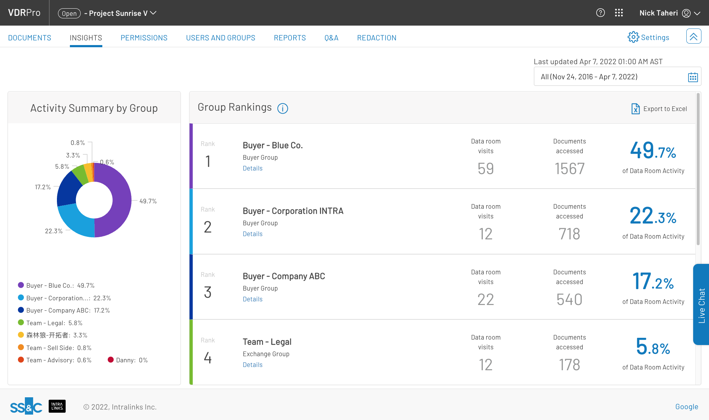Switch to the Documents tab

(x=30, y=37)
